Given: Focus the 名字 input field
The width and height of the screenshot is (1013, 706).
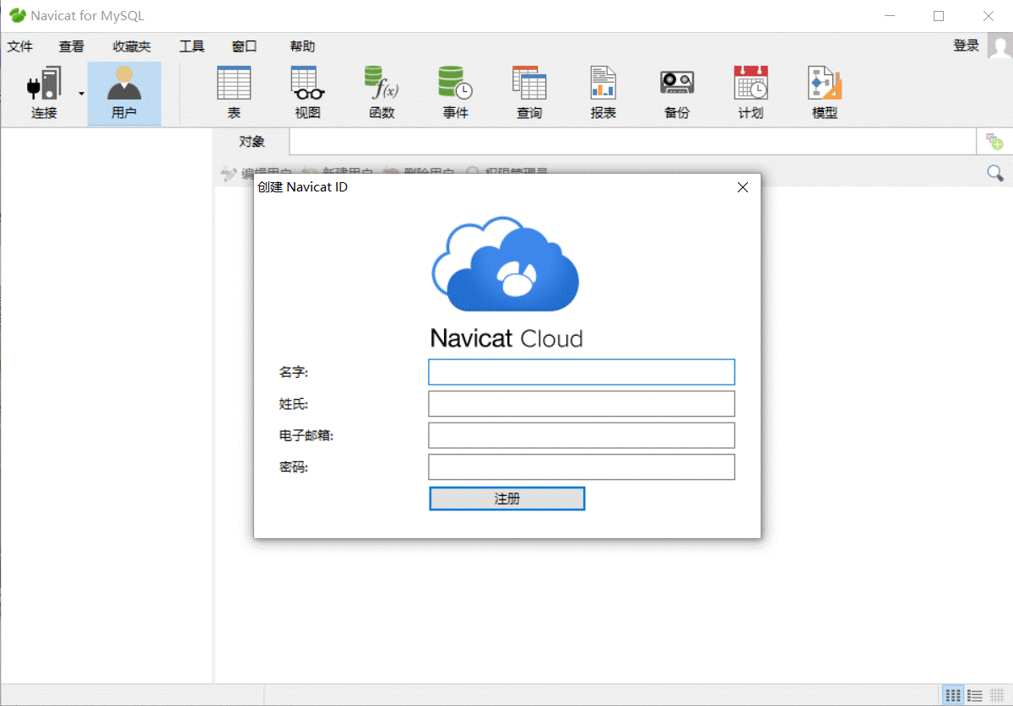Looking at the screenshot, I should [x=582, y=372].
